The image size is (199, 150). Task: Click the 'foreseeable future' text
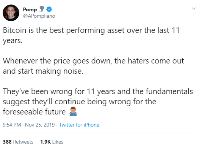click(34, 112)
